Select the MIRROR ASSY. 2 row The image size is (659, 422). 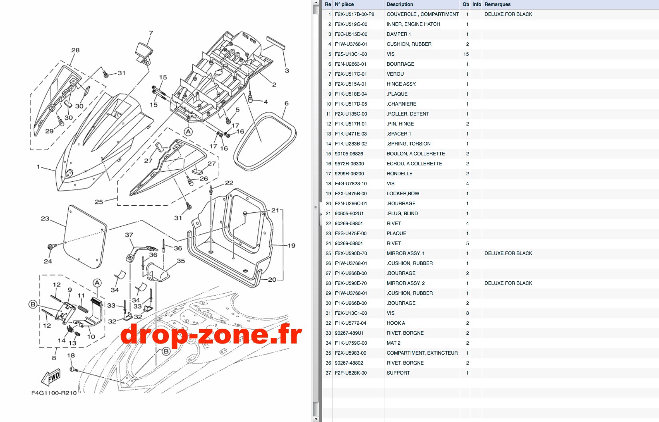pos(491,283)
